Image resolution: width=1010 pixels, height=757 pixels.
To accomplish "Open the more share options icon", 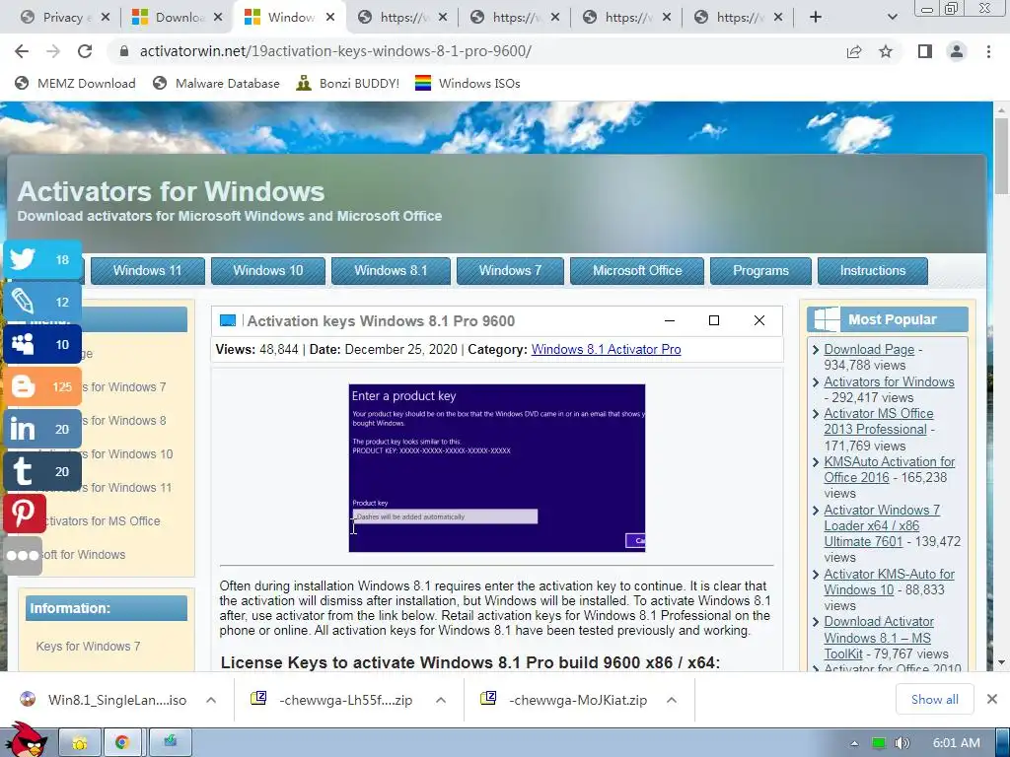I will coord(23,556).
